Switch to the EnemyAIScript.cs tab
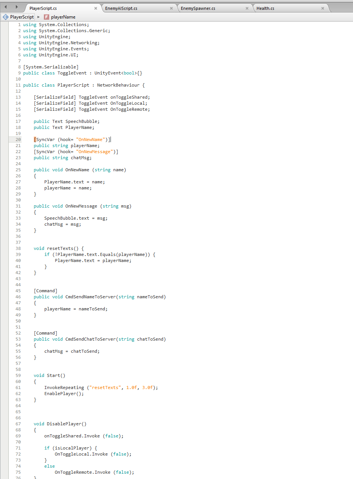Screen dimensions: 353x479 pos(121,7)
